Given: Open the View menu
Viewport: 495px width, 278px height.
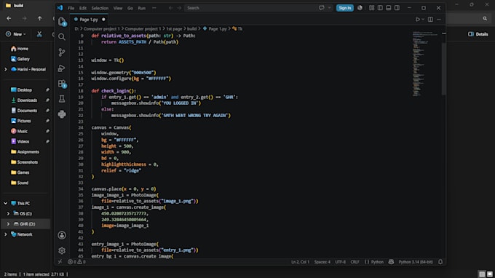Looking at the screenshot, I should pos(118,8).
